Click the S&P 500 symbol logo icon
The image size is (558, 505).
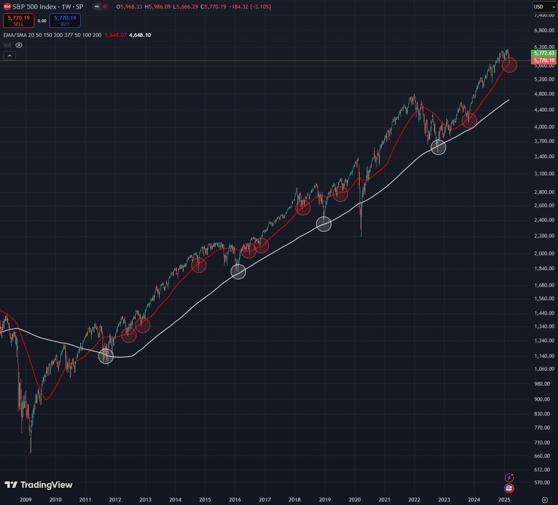tap(7, 7)
